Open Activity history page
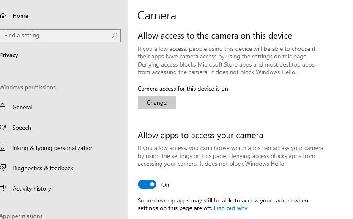This screenshot has height=219, width=353. pyautogui.click(x=32, y=189)
